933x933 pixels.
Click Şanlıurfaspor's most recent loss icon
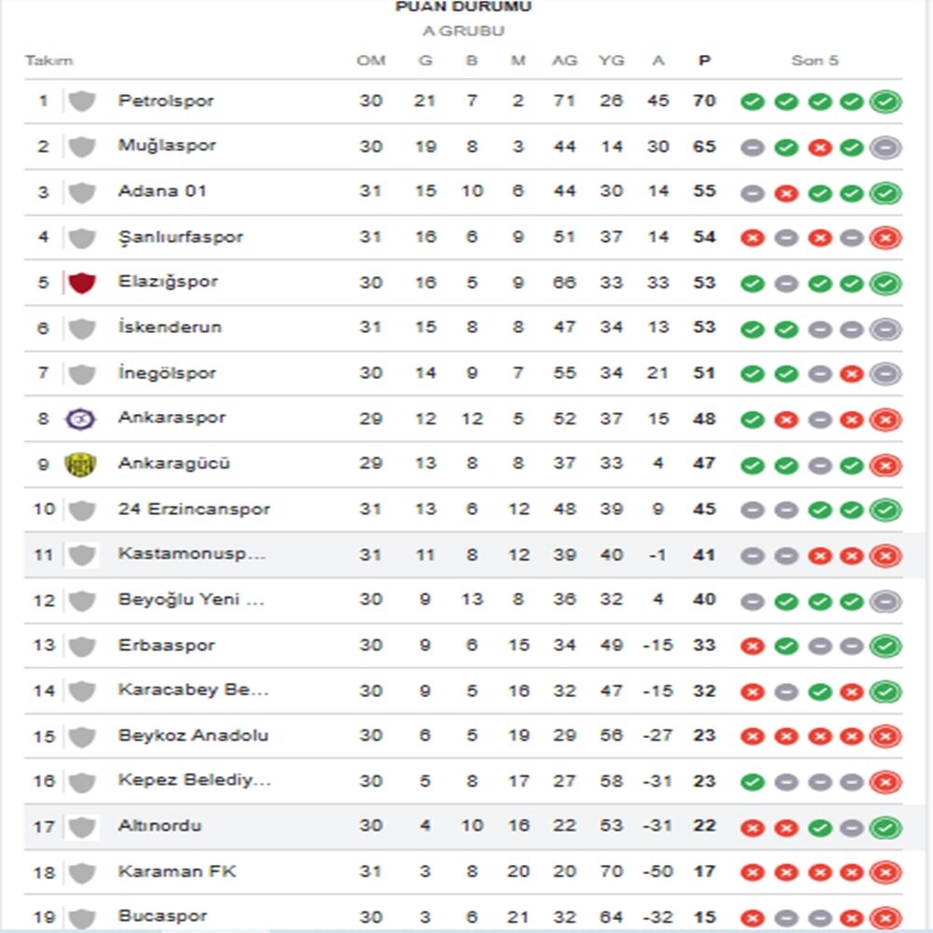(884, 238)
